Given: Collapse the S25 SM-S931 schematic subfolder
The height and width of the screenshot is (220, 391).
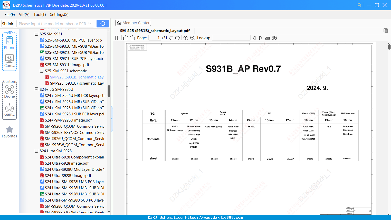Looking at the screenshot, I should click(x=42, y=71).
